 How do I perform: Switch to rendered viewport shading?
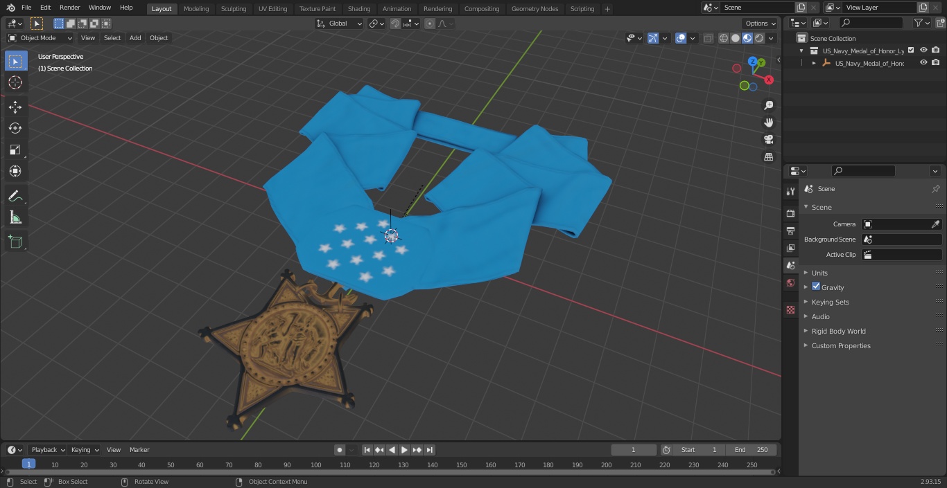[759, 38]
